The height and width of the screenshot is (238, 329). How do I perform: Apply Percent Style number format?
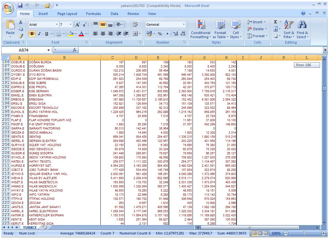click(160, 34)
